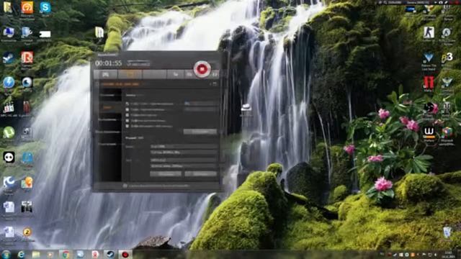Tick the topmost checkbox in recorder settings
This screenshot has height=259, width=461.
pos(127,104)
